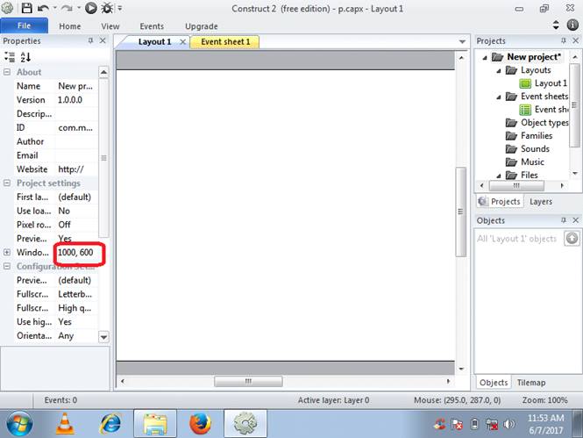Open the File menu

[25, 25]
